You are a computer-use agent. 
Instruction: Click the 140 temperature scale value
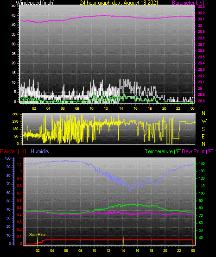click(202, 163)
